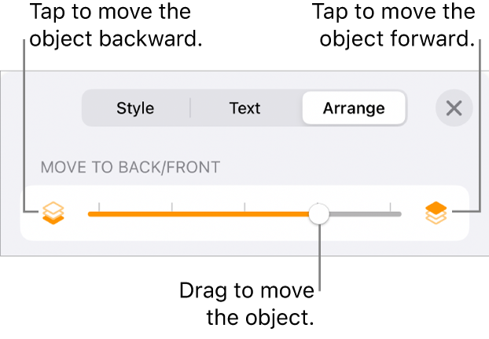
Task: Open the Text tab
Action: 244,108
